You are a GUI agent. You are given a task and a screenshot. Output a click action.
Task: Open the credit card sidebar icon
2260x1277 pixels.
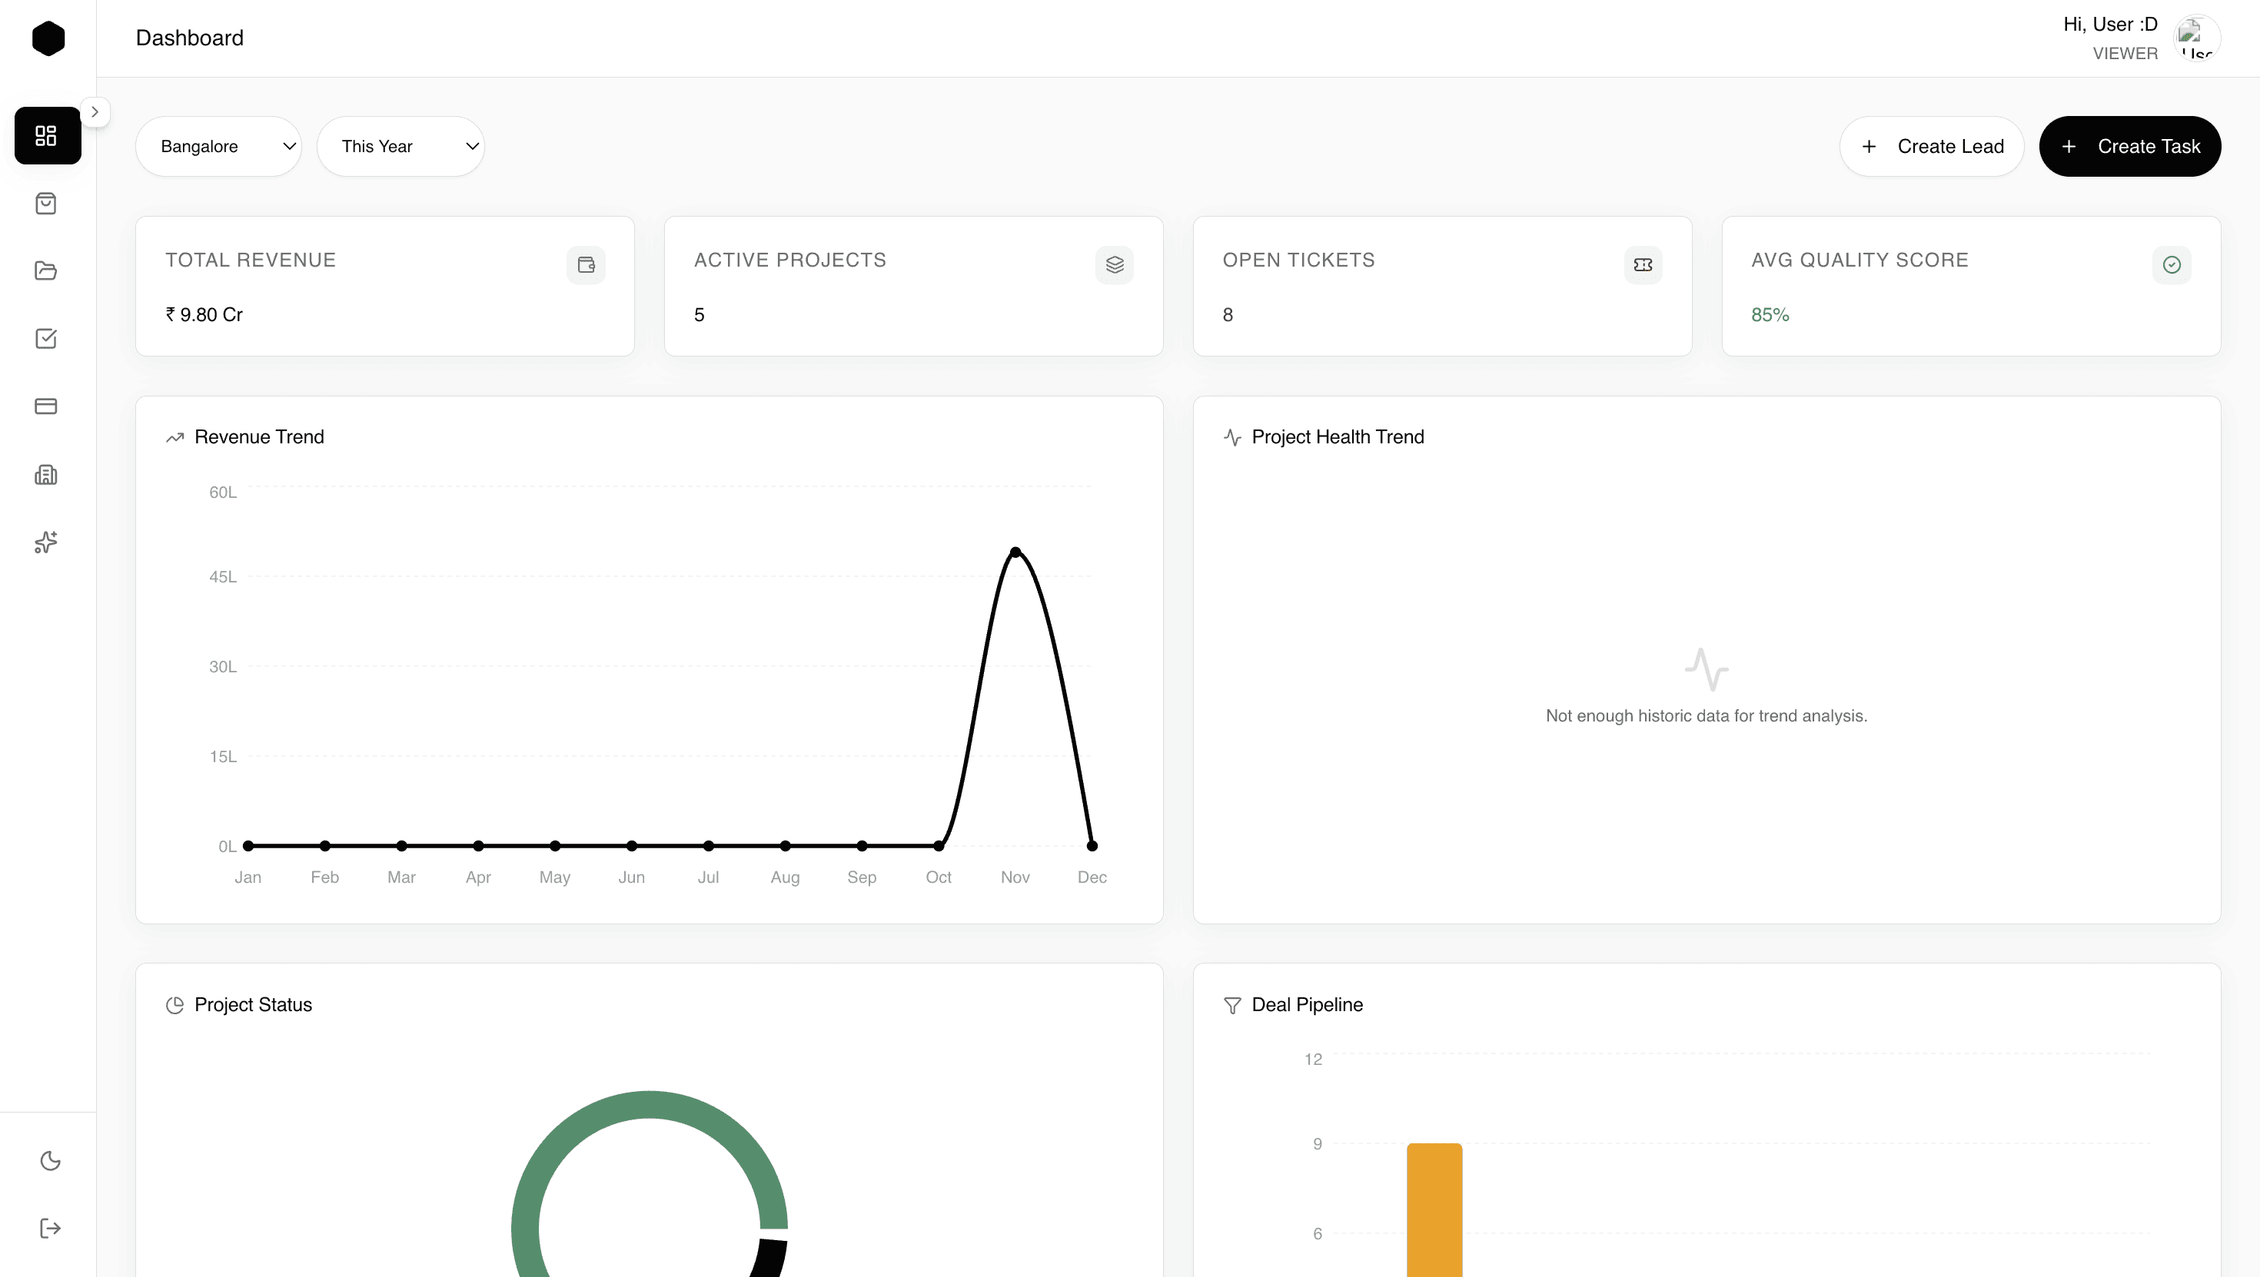click(45, 406)
